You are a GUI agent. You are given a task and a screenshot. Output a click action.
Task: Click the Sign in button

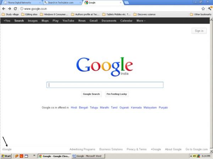[x=199, y=31]
